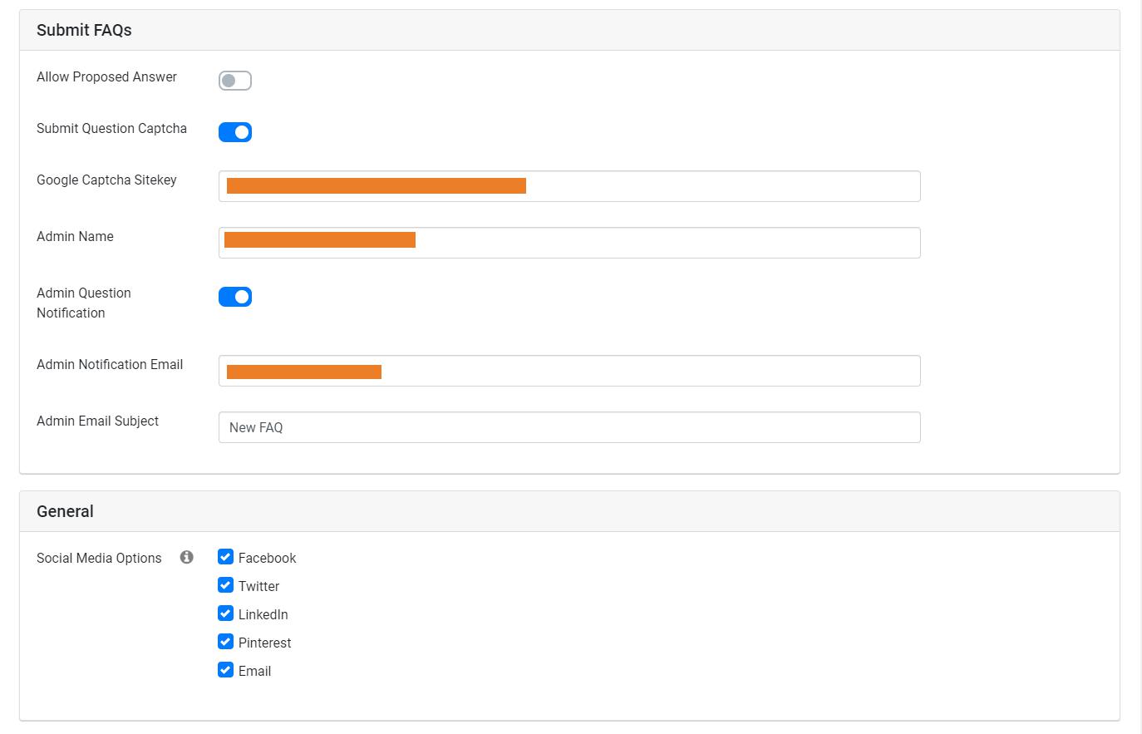Click the Facebook option label
The image size is (1142, 734).
[x=267, y=558]
